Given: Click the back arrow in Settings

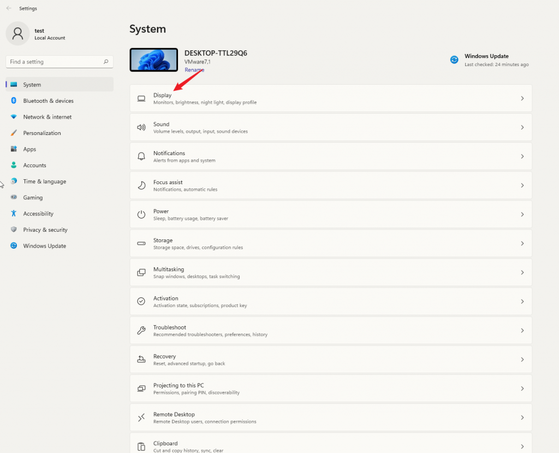Looking at the screenshot, I should pos(9,8).
